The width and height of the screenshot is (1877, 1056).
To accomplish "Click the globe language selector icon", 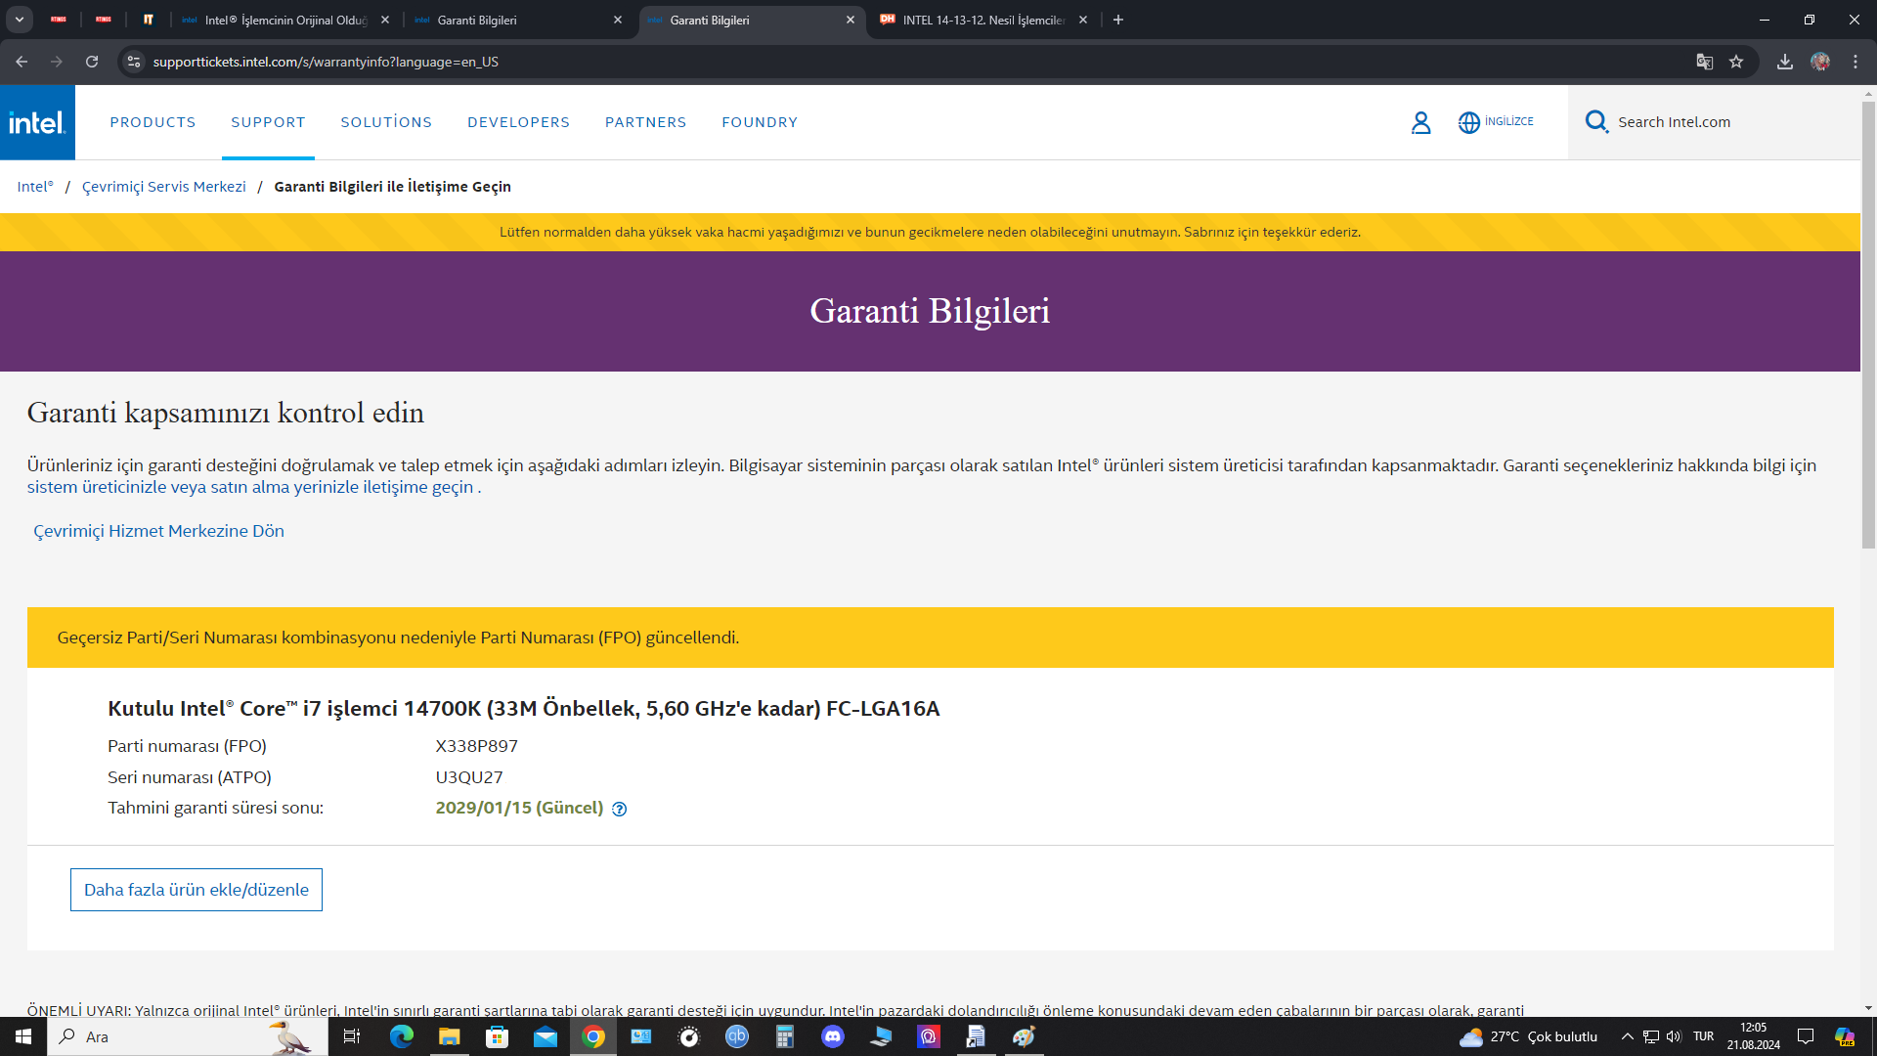I will coord(1468,122).
